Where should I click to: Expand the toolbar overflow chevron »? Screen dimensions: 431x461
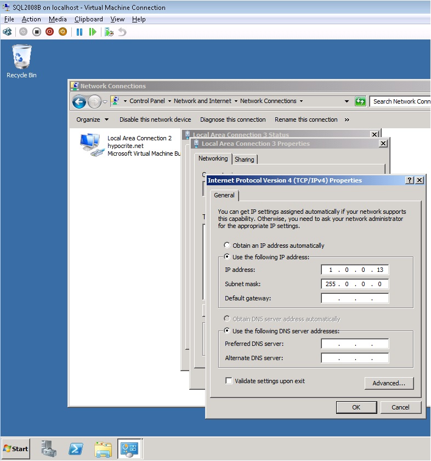pos(347,119)
